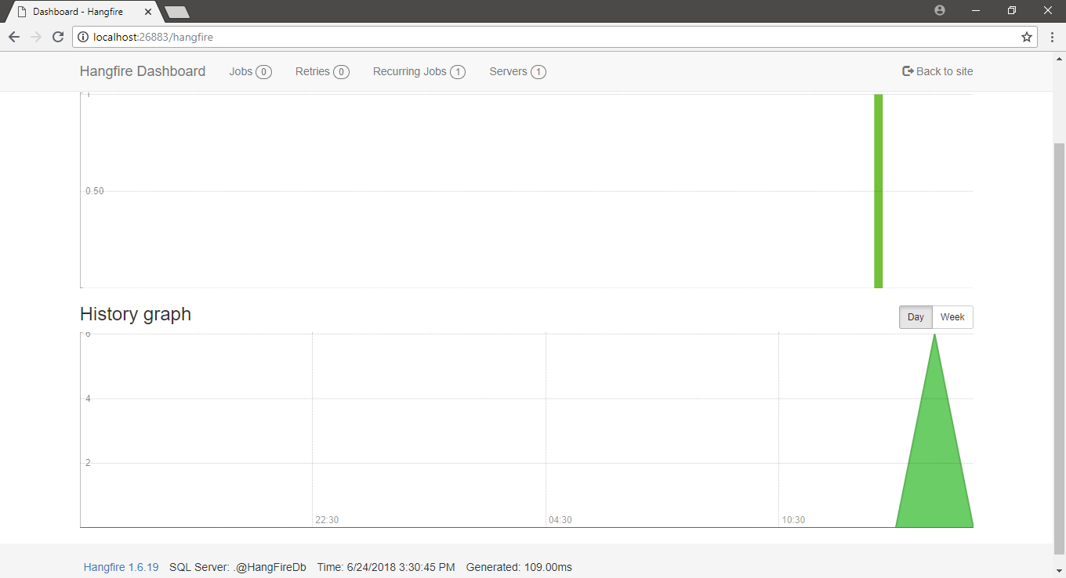Switch history graph to Week
Screen dimensions: 1066x578
pos(952,317)
